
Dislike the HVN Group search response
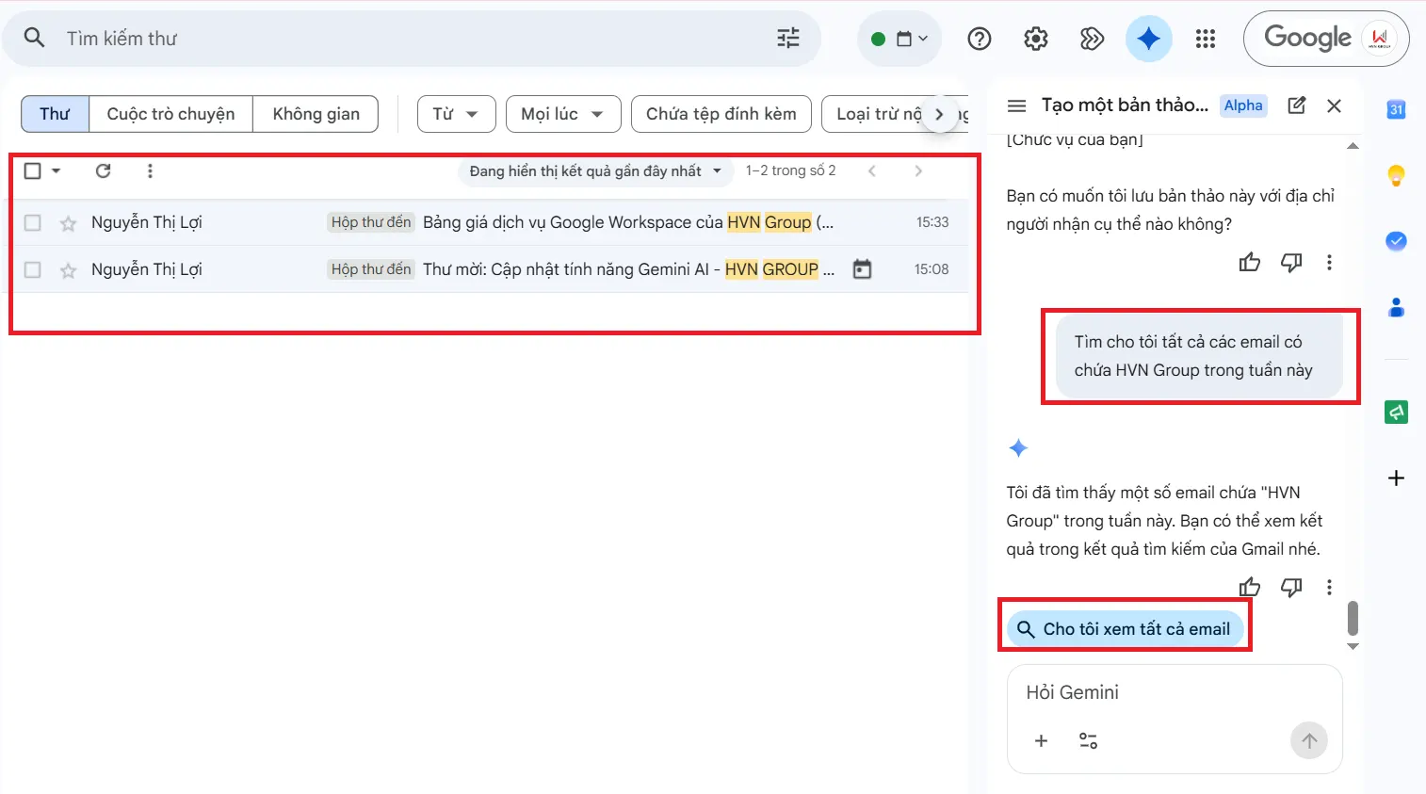1291,587
